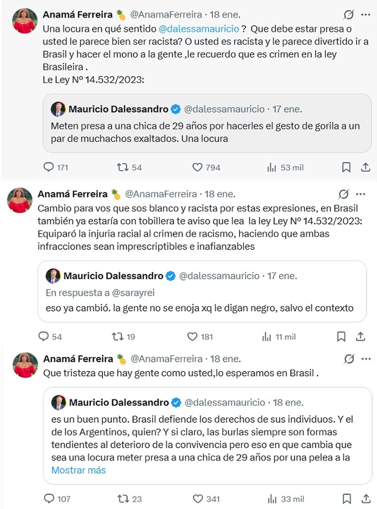Viewport: 377px width, 509px height.
Task: Like the tweet with 794 likes
Action: pos(197,167)
